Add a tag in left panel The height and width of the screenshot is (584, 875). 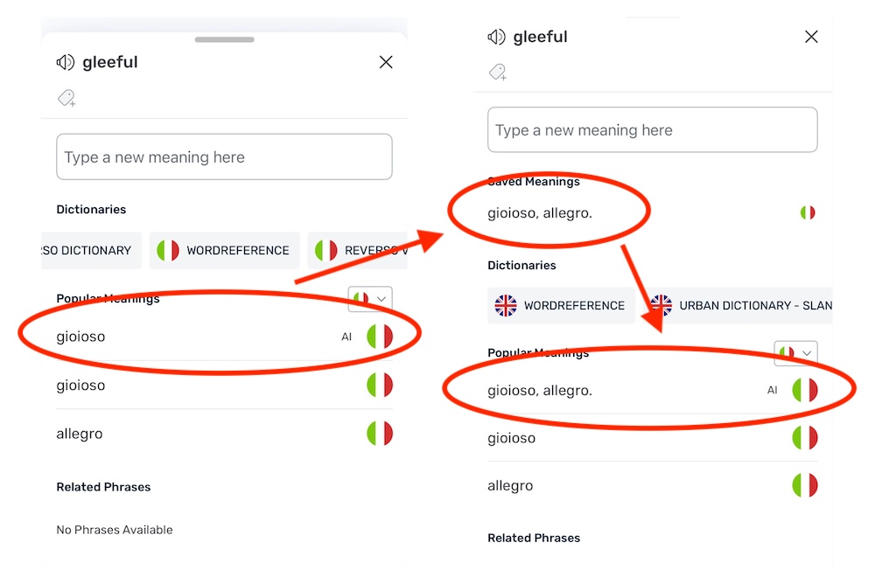point(66,98)
